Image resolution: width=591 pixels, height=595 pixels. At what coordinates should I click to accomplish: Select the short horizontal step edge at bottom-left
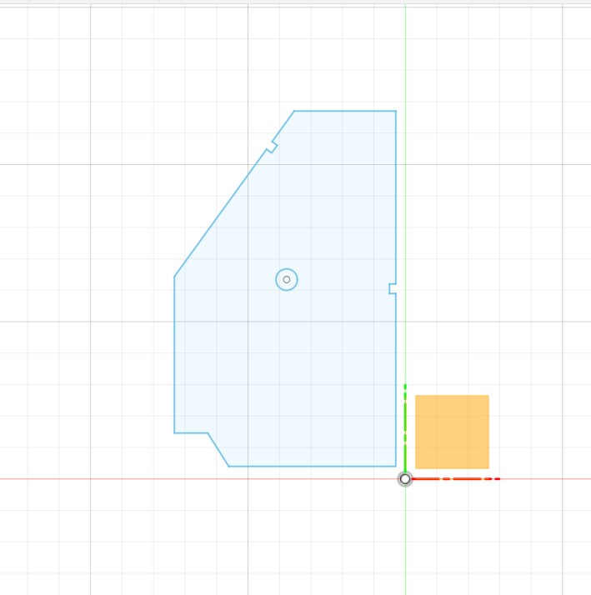tap(191, 433)
